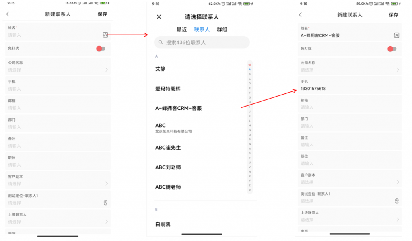Select contact A-蜂拥客CRM-客服 from the contact list
Image resolution: width=412 pixels, height=241 pixels.
click(x=179, y=108)
